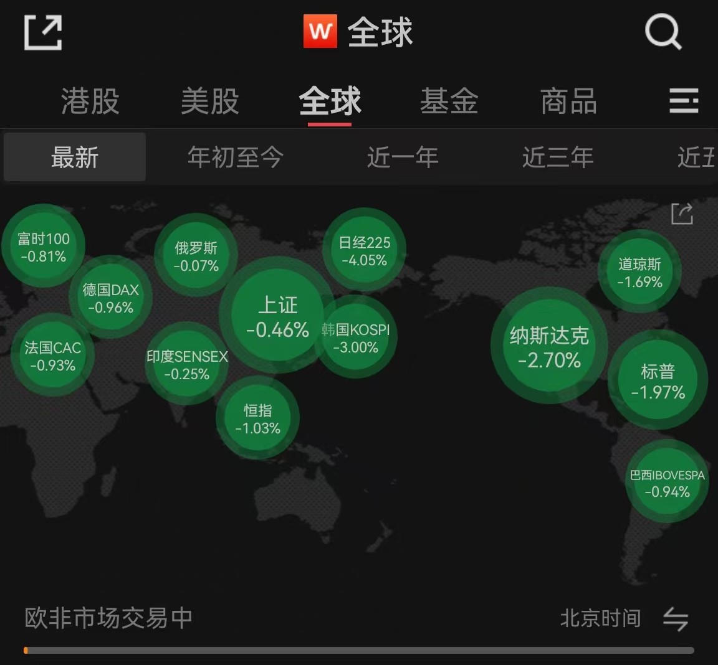This screenshot has width=718, height=665.
Task: Open the 富时100 index bubble
Action: 44,245
